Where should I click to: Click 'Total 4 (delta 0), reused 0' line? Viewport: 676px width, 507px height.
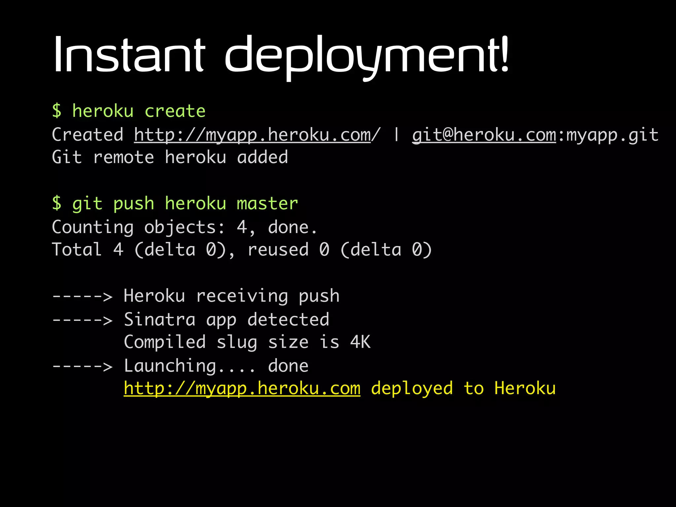click(x=242, y=250)
